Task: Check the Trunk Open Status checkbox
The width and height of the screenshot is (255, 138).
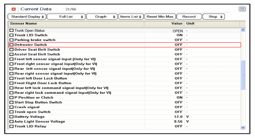Action: click(11, 30)
